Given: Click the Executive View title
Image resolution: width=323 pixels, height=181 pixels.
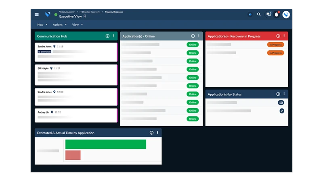Looking at the screenshot, I should 70,16.
